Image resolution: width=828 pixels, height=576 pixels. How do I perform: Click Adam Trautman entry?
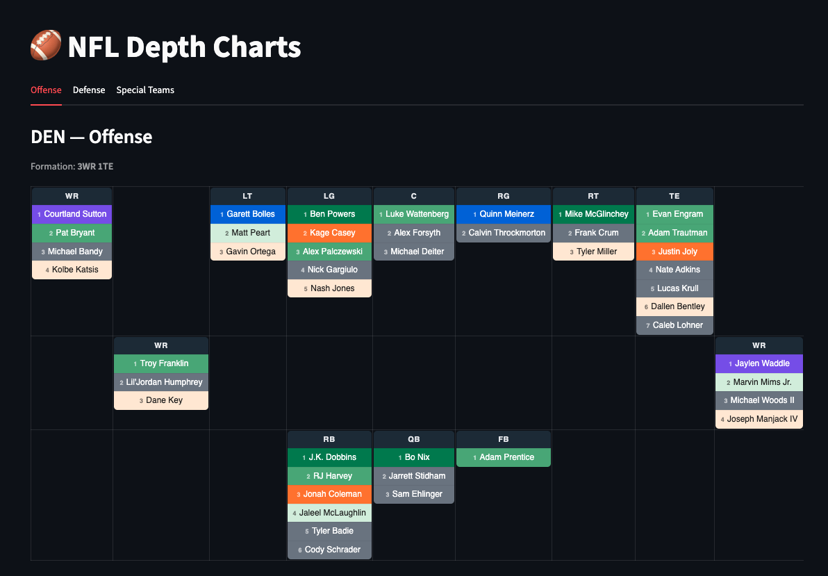click(675, 233)
